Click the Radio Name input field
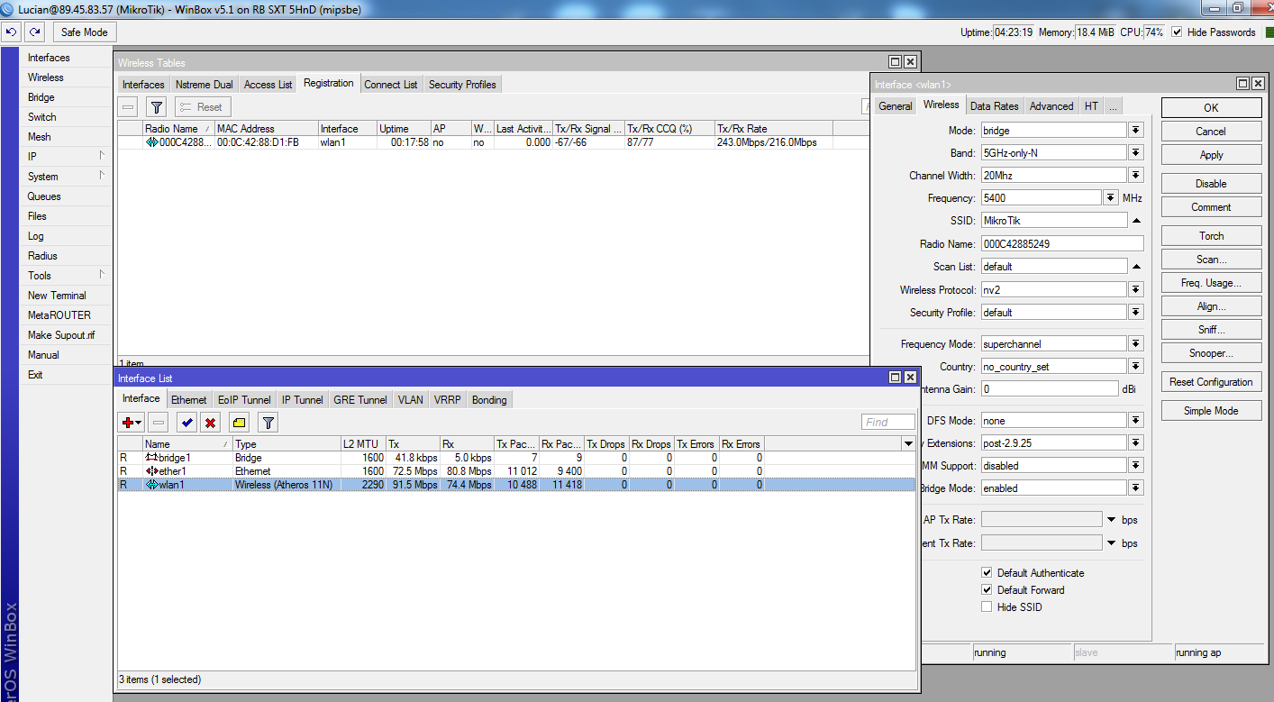 pyautogui.click(x=1061, y=243)
